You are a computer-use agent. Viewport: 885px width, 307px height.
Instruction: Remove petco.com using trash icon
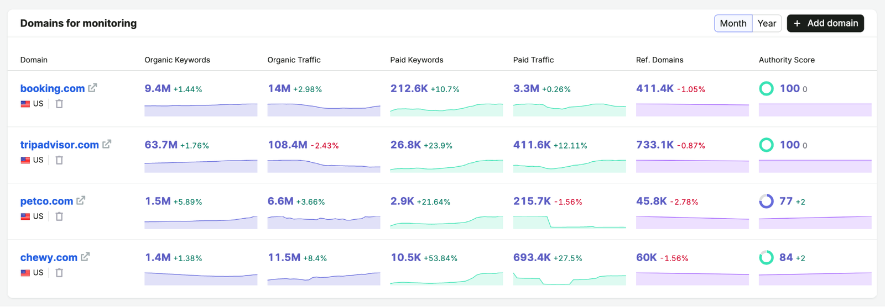click(x=59, y=216)
